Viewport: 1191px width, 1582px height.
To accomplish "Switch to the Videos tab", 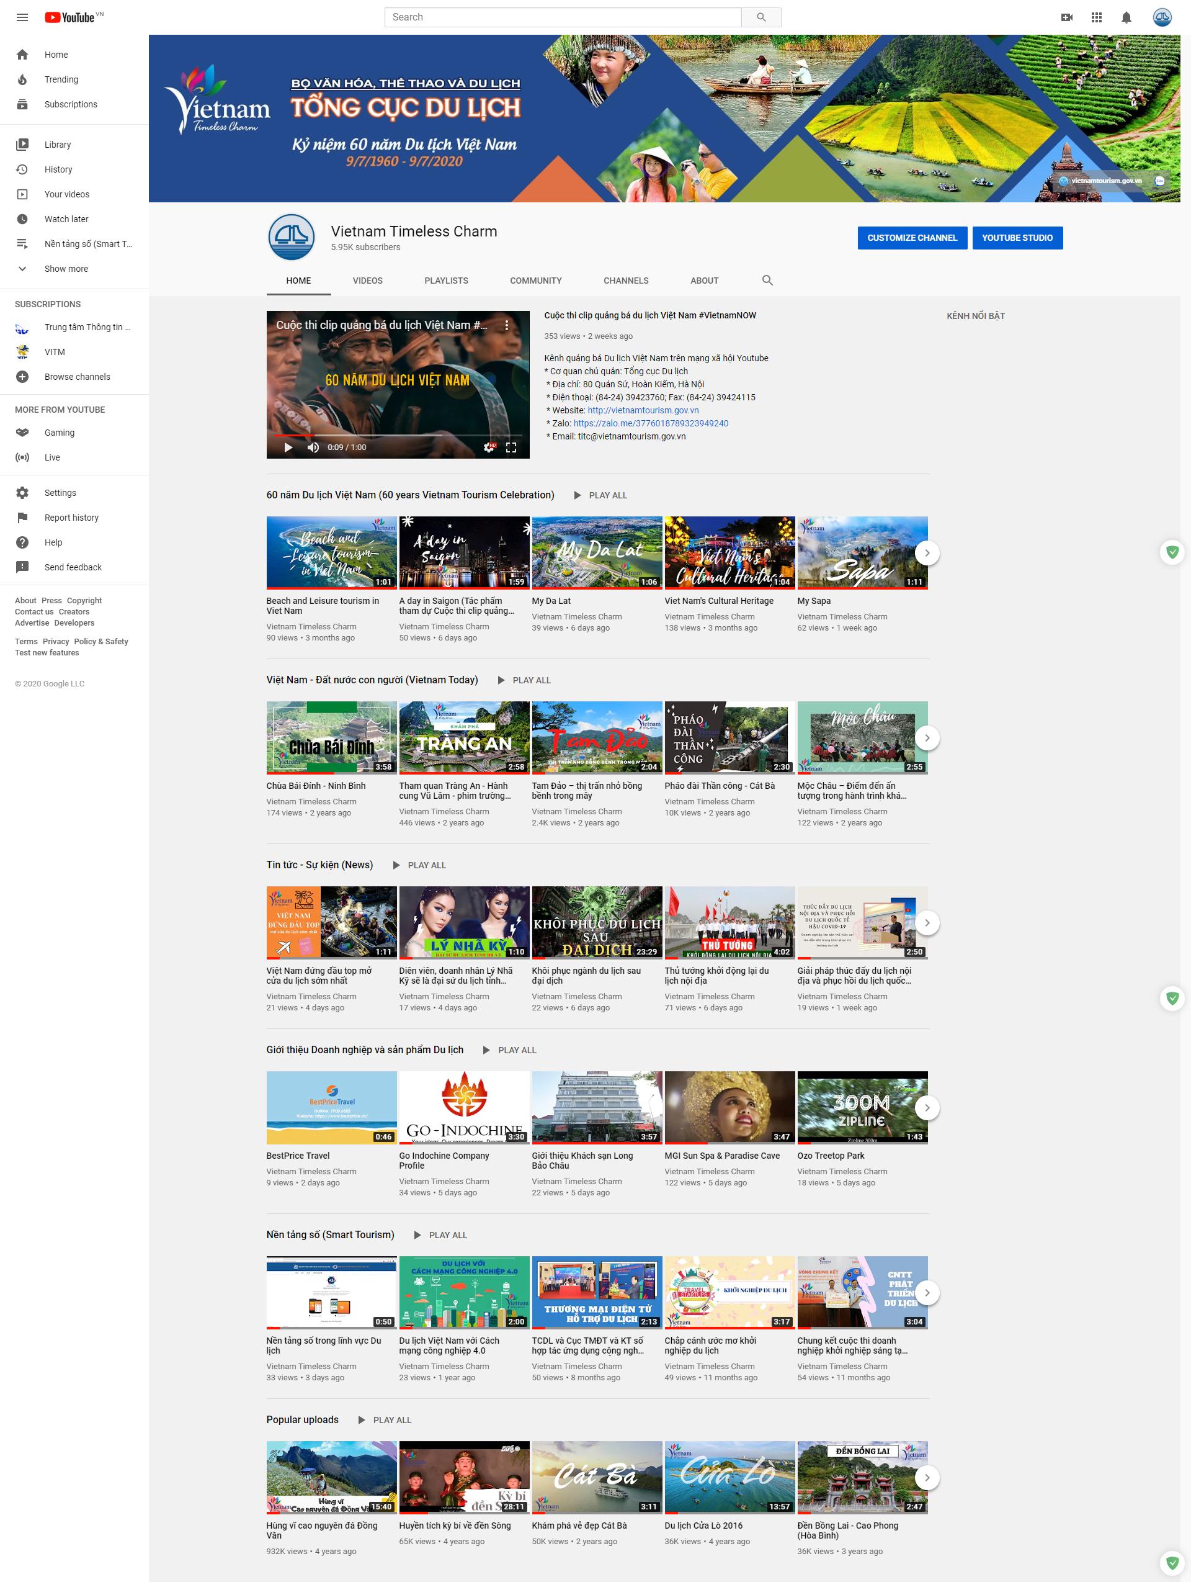I will [x=367, y=281].
